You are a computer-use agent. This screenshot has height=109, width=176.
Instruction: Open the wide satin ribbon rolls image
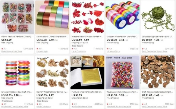click(52, 17)
